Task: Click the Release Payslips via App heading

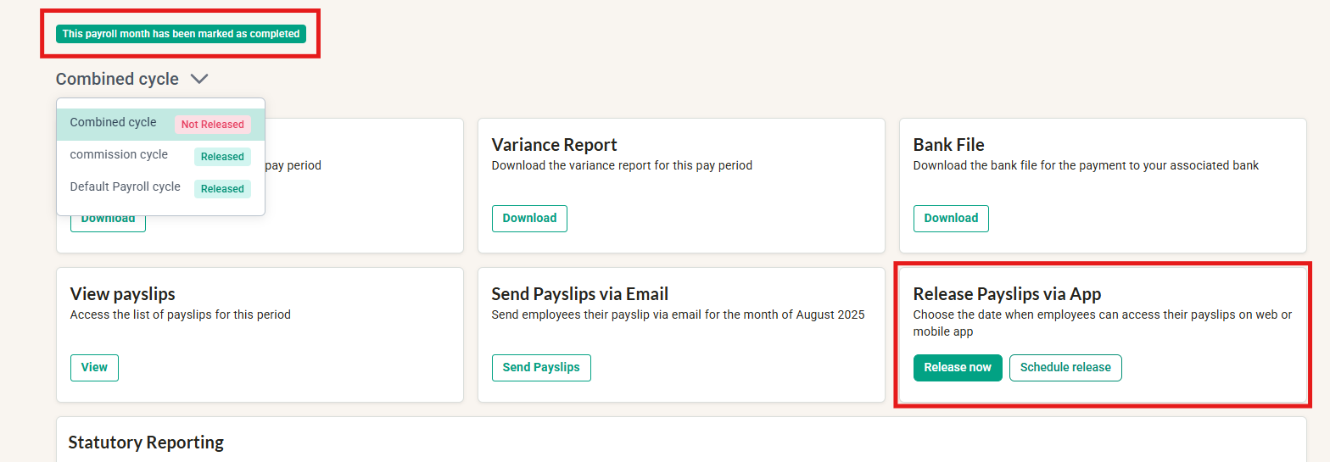Action: point(1007,294)
